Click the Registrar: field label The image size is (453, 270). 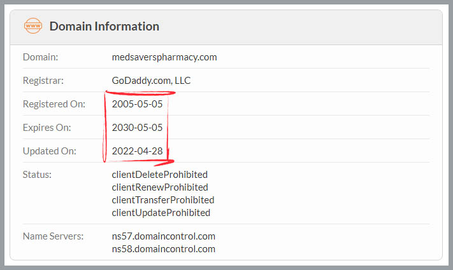43,81
